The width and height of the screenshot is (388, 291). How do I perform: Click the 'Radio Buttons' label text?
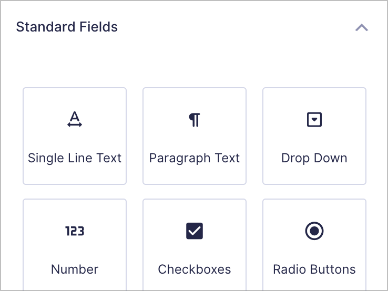314,269
